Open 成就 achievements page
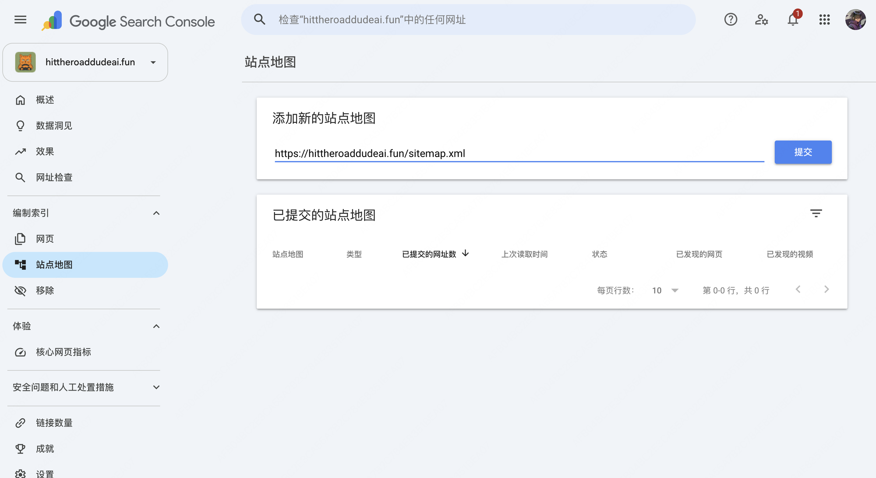Viewport: 876px width, 478px height. click(x=85, y=449)
